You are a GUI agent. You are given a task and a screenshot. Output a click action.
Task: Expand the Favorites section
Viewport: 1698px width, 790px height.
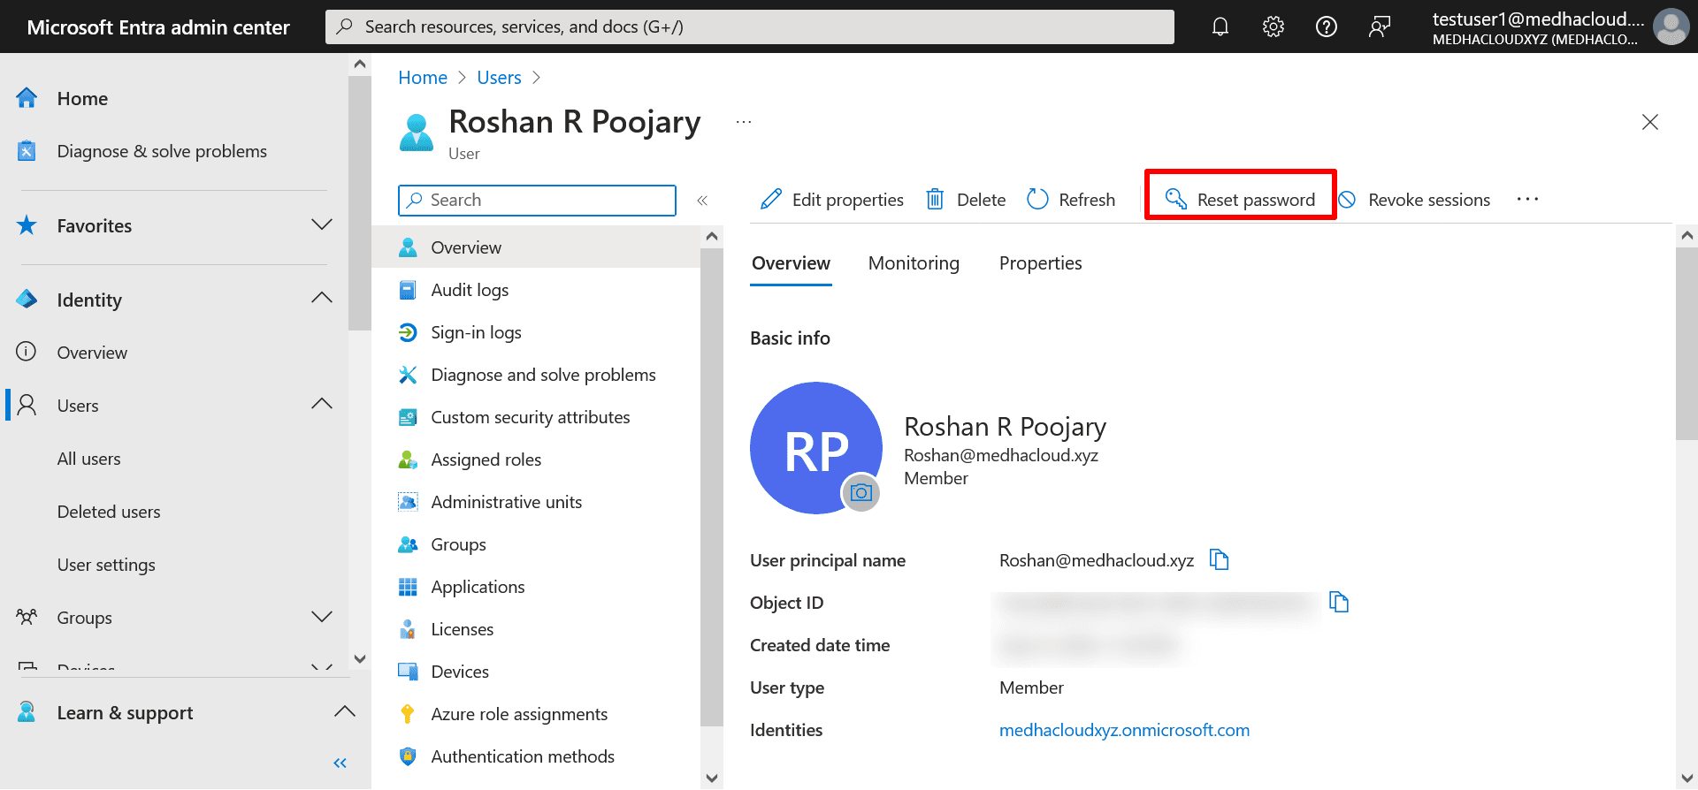(x=322, y=225)
